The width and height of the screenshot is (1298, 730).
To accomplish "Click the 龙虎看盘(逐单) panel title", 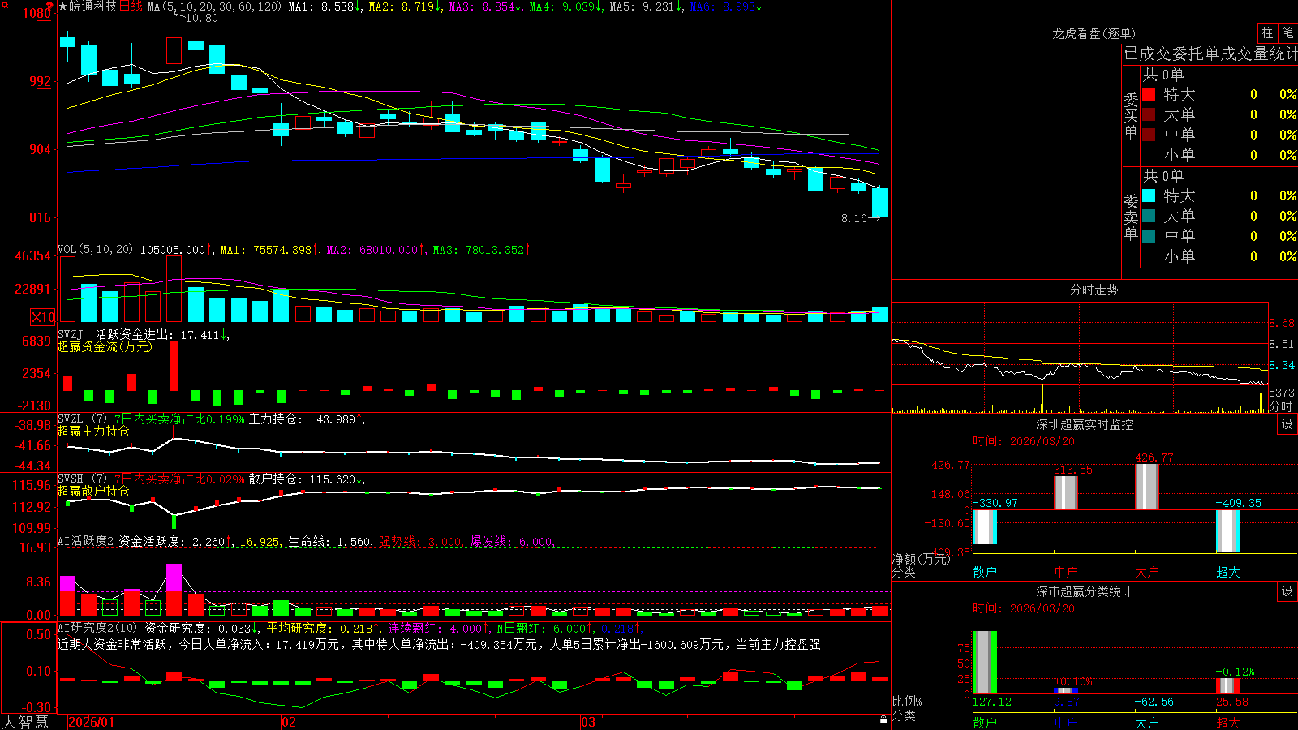I will click(x=1094, y=33).
